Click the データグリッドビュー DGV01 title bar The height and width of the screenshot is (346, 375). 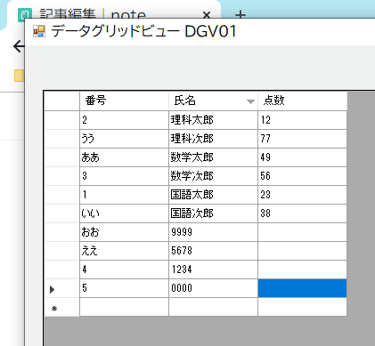pyautogui.click(x=200, y=31)
